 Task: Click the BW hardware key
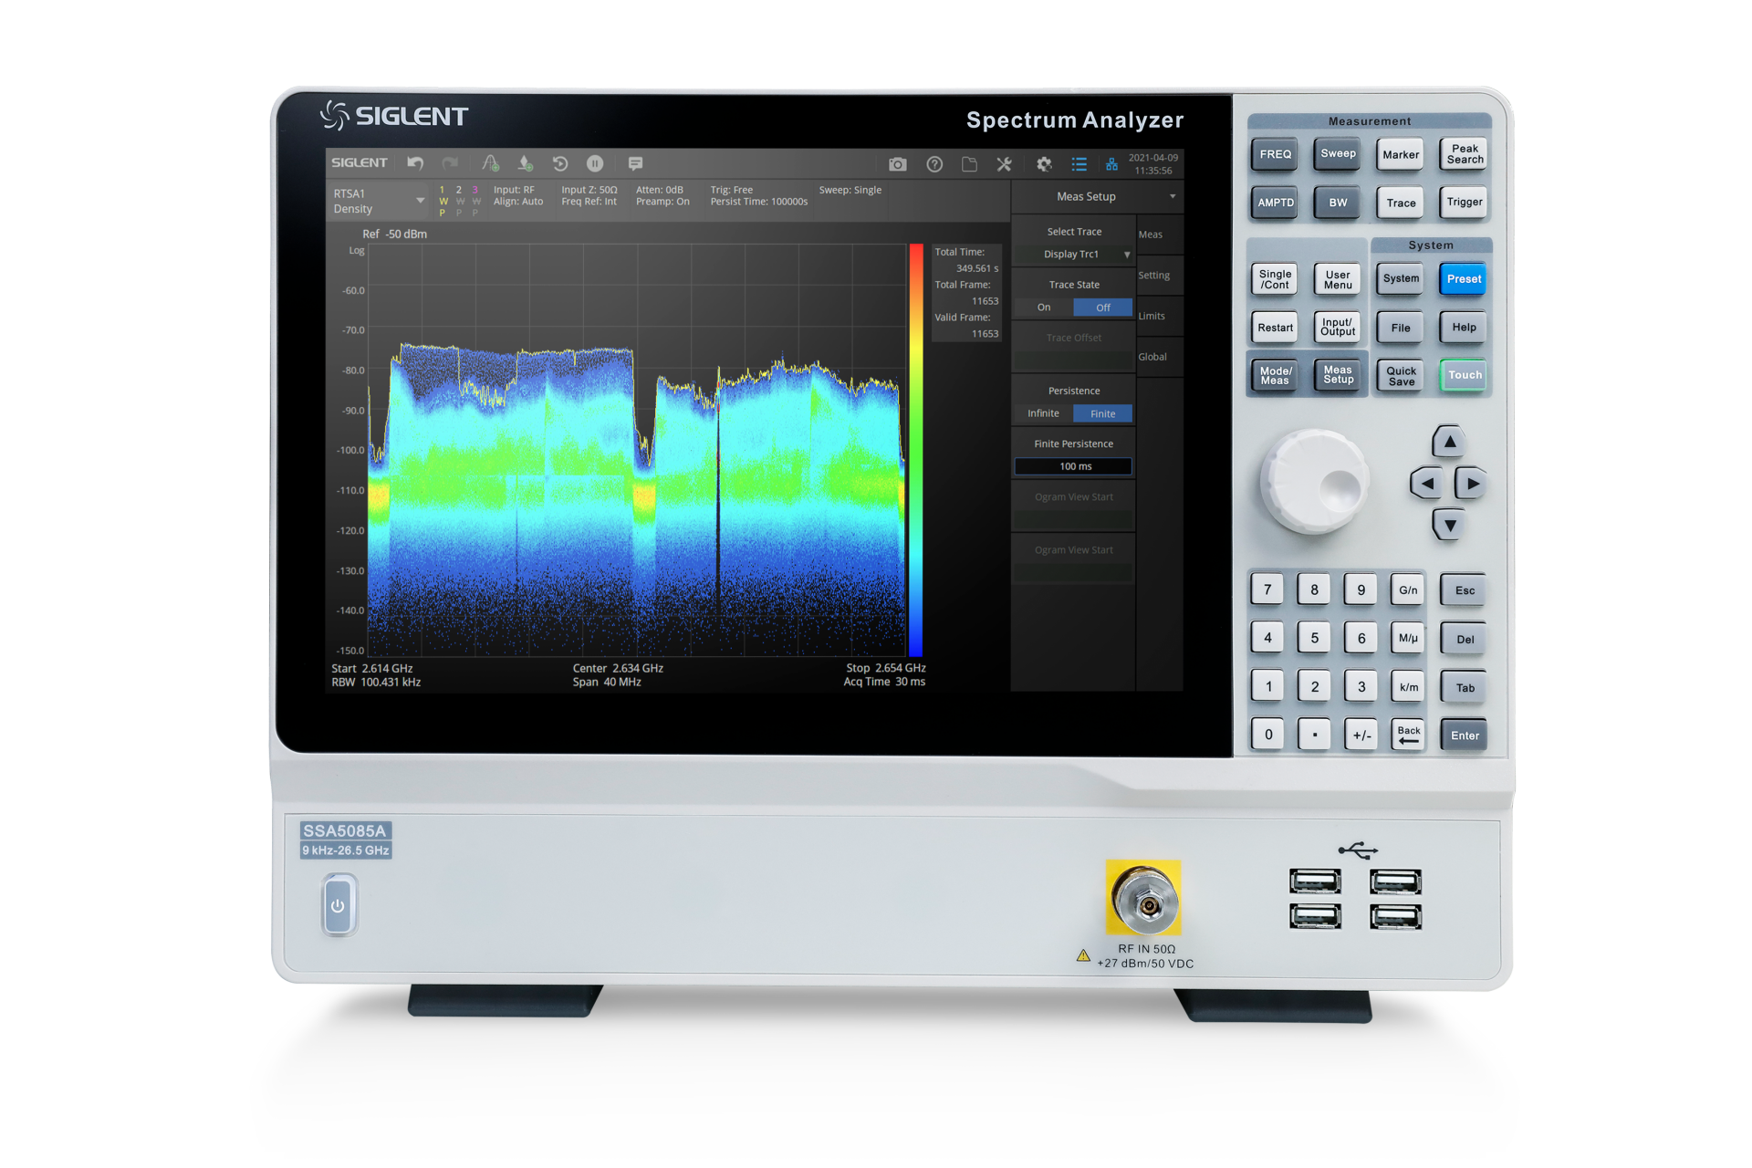[x=1338, y=203]
